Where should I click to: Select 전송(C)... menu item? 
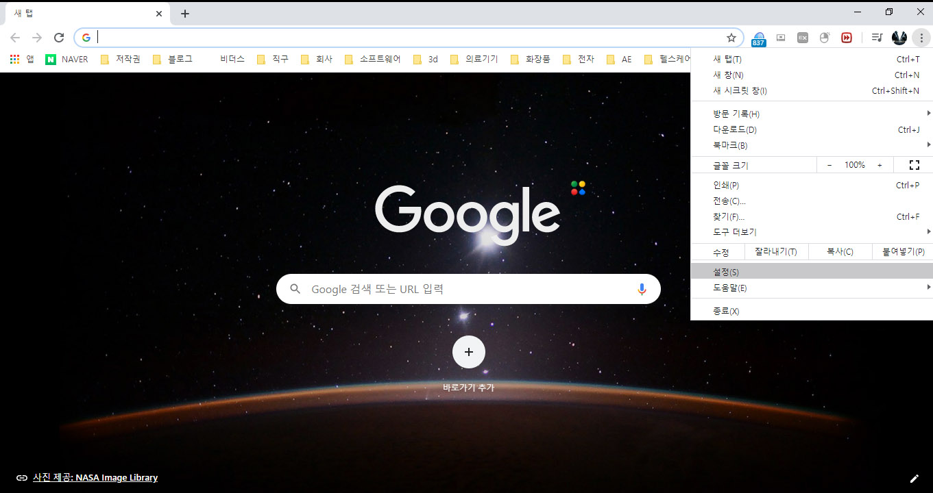(812, 201)
